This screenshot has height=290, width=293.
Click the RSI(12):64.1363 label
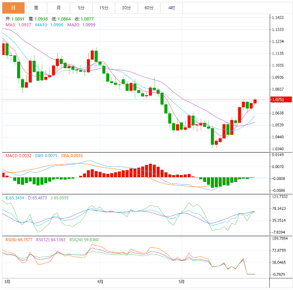(51, 240)
